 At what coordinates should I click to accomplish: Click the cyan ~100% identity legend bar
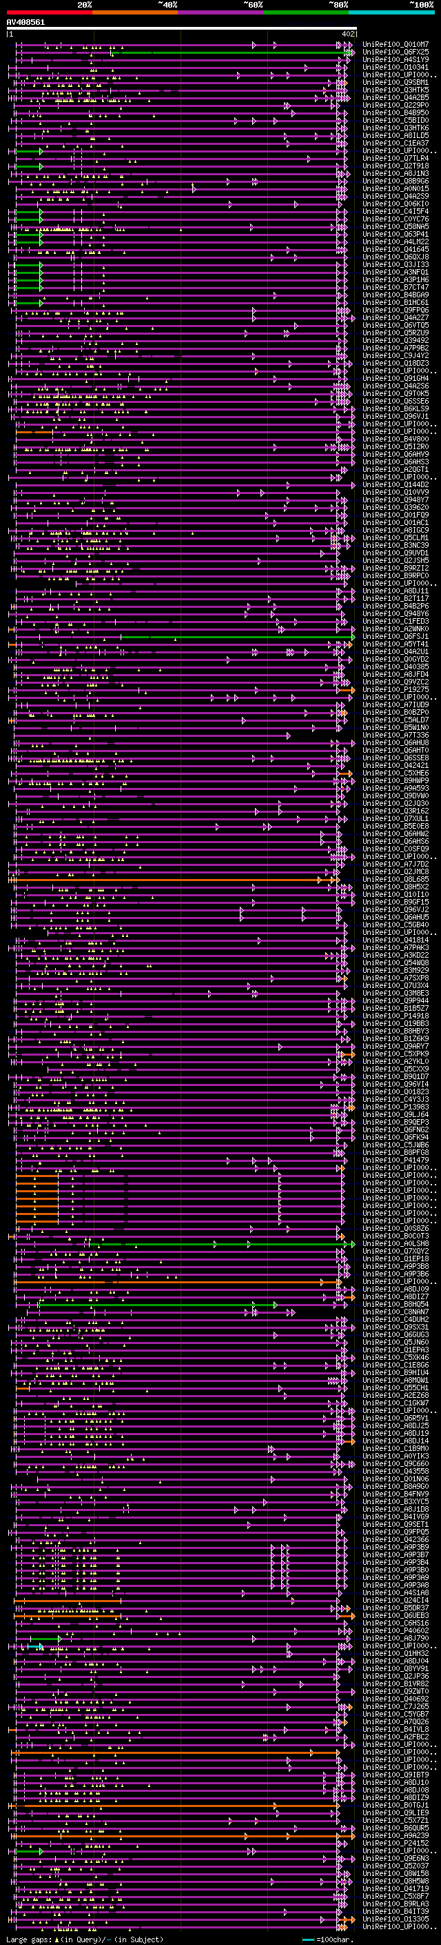pos(392,12)
